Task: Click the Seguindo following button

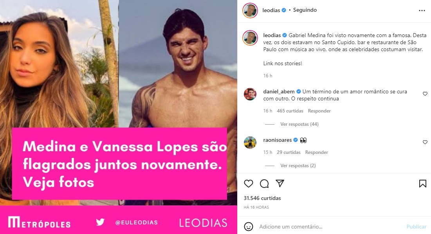Action: (x=305, y=10)
